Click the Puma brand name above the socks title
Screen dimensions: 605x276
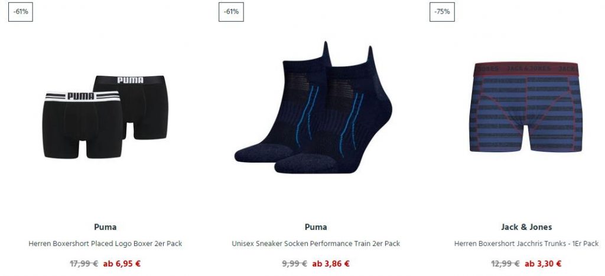click(316, 227)
